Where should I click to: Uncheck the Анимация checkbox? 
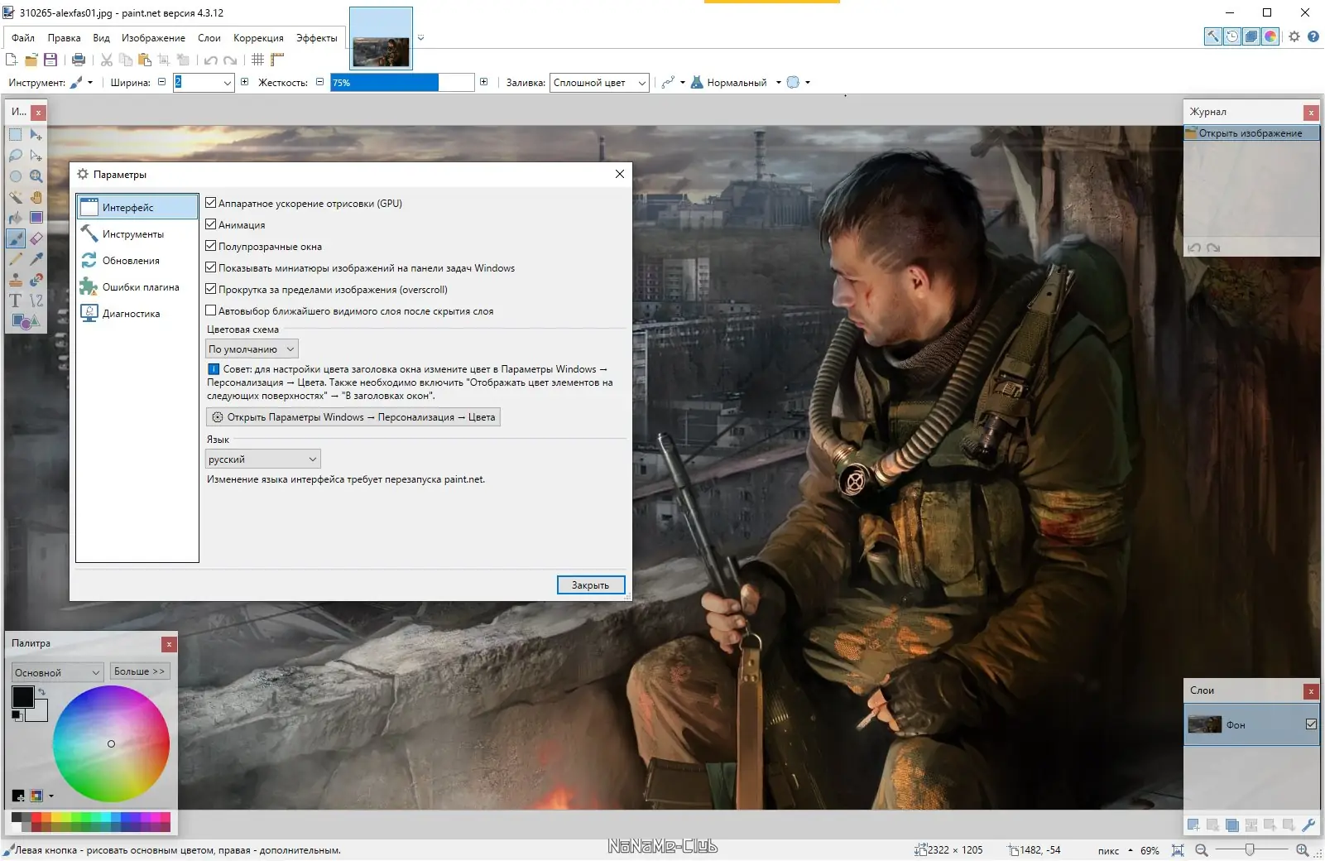click(211, 224)
